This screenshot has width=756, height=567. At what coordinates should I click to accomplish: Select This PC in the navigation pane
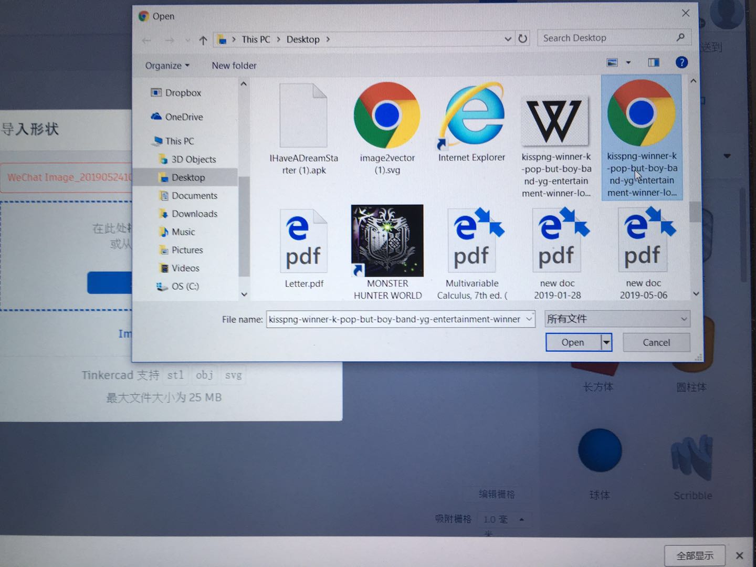click(173, 141)
